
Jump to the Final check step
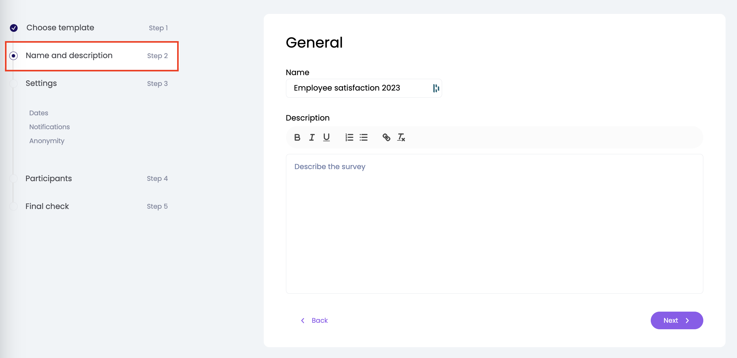(x=47, y=206)
